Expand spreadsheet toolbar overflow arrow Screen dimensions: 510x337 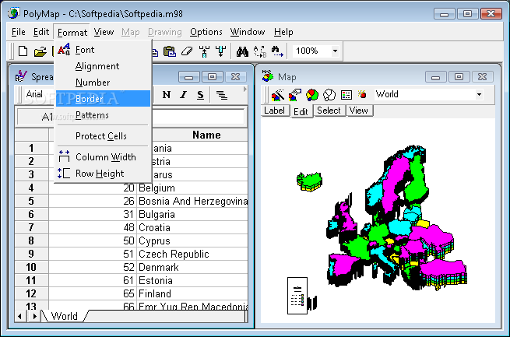click(x=245, y=89)
